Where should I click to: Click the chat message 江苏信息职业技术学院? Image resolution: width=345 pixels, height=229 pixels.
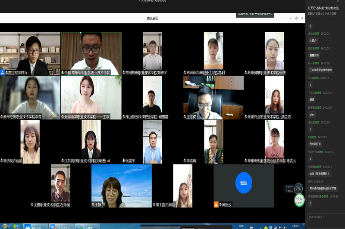tap(320, 70)
